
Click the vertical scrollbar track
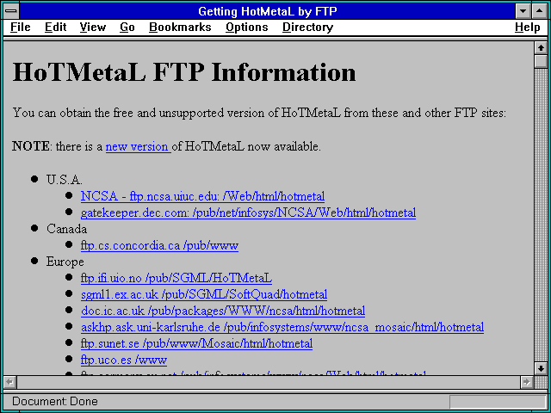tap(541, 214)
